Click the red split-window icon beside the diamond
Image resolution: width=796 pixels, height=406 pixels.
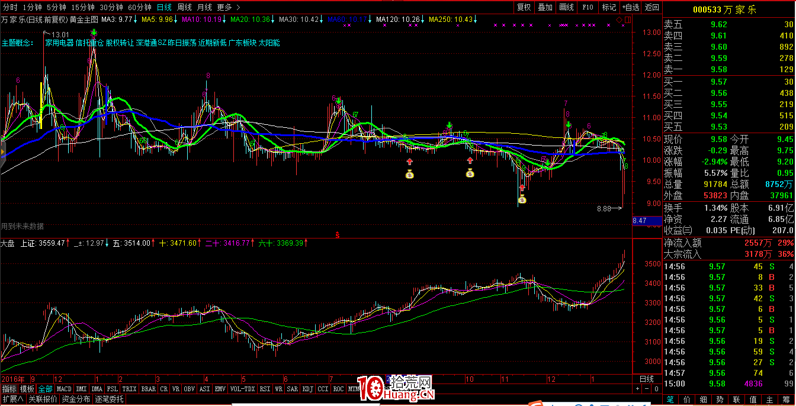pos(627,20)
